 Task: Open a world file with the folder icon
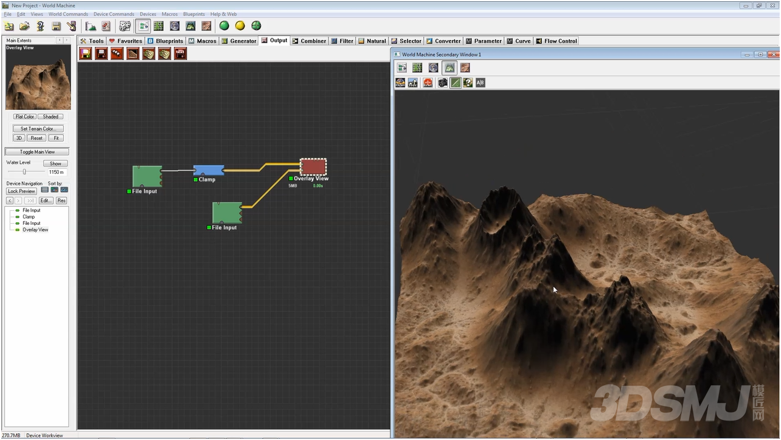pyautogui.click(x=24, y=26)
